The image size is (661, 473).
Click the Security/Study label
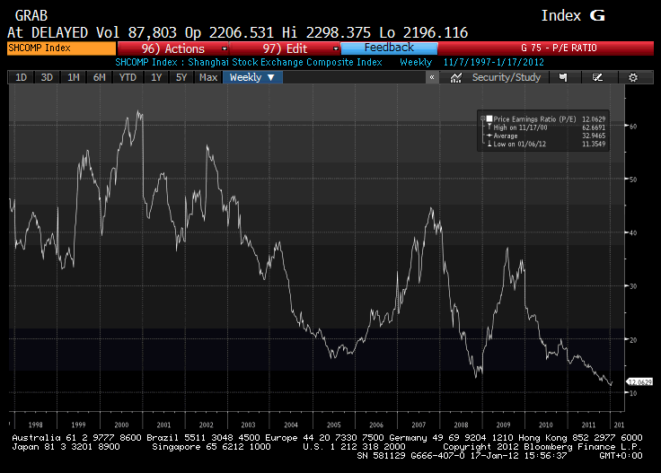(x=506, y=77)
